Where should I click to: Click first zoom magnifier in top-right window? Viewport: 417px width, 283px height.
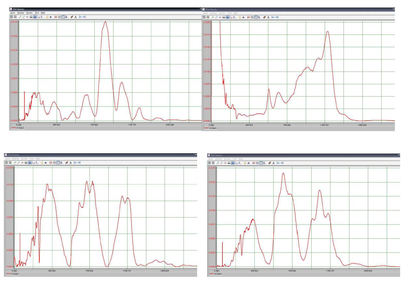[213, 17]
